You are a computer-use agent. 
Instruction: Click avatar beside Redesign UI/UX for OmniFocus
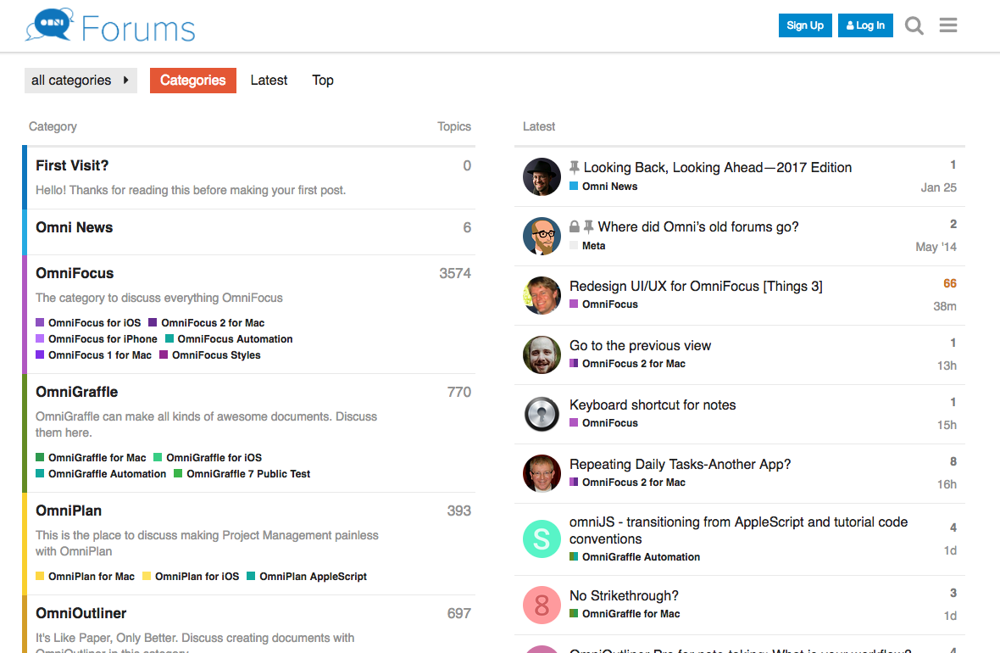pos(542,295)
